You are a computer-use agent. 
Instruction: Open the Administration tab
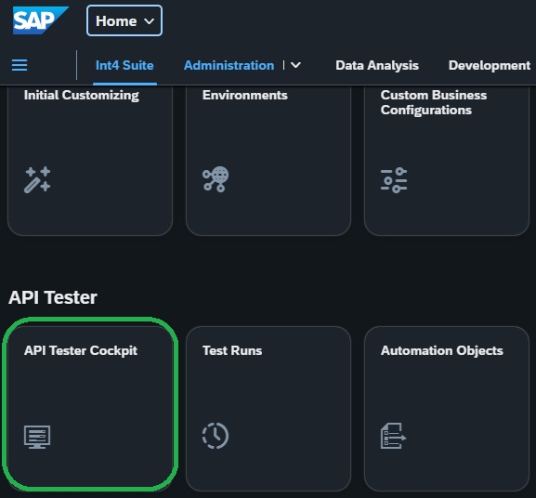tap(229, 65)
